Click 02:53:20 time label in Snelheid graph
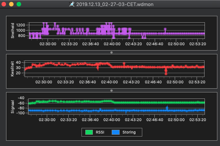Screen dimensions: 220x146 [198, 44]
